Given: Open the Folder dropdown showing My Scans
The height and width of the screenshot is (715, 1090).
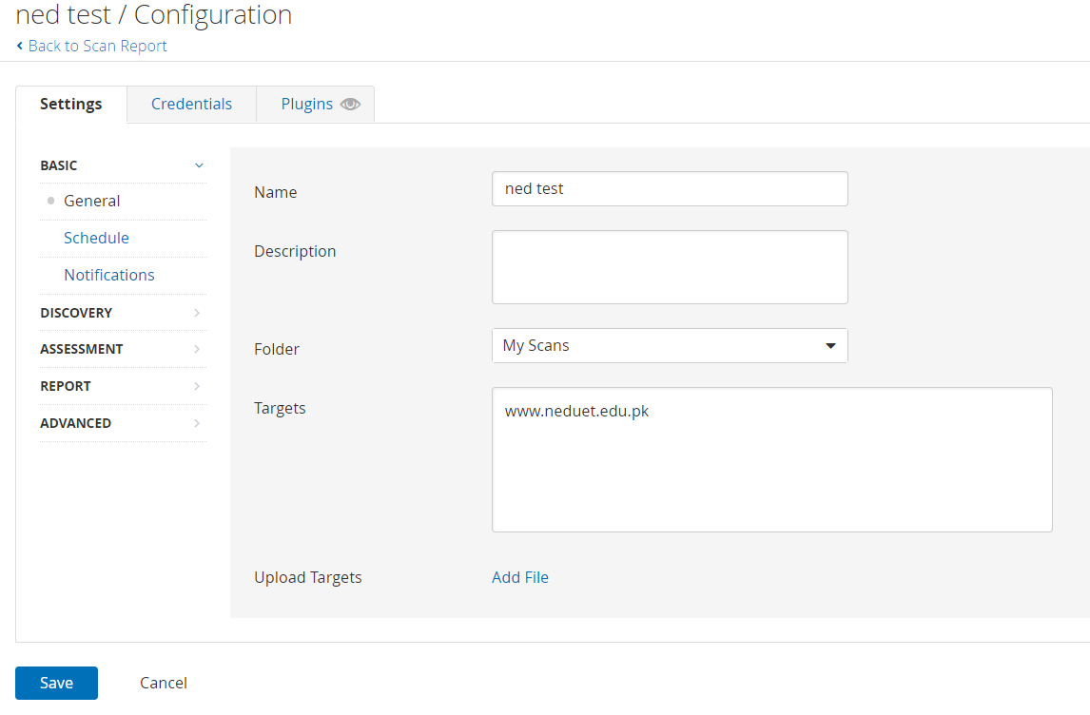Looking at the screenshot, I should coord(670,346).
